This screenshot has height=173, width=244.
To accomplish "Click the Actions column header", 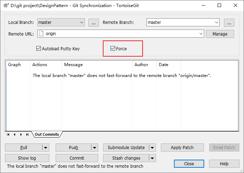I will 46,65.
